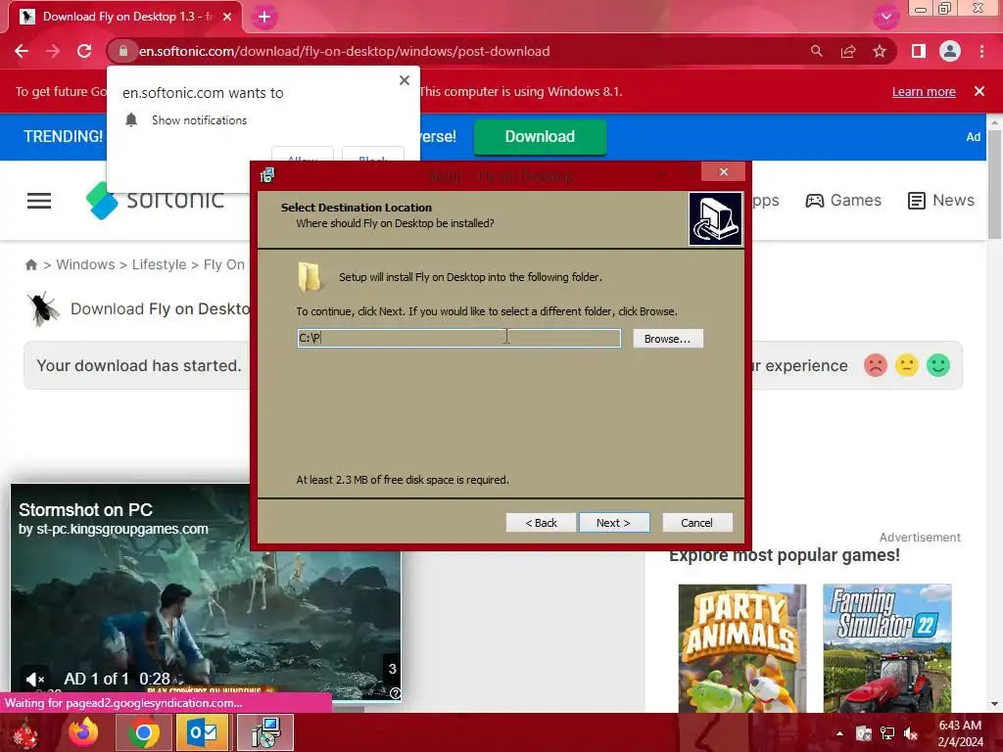
Task: Click the browser forward arrow
Action: pyautogui.click(x=53, y=51)
